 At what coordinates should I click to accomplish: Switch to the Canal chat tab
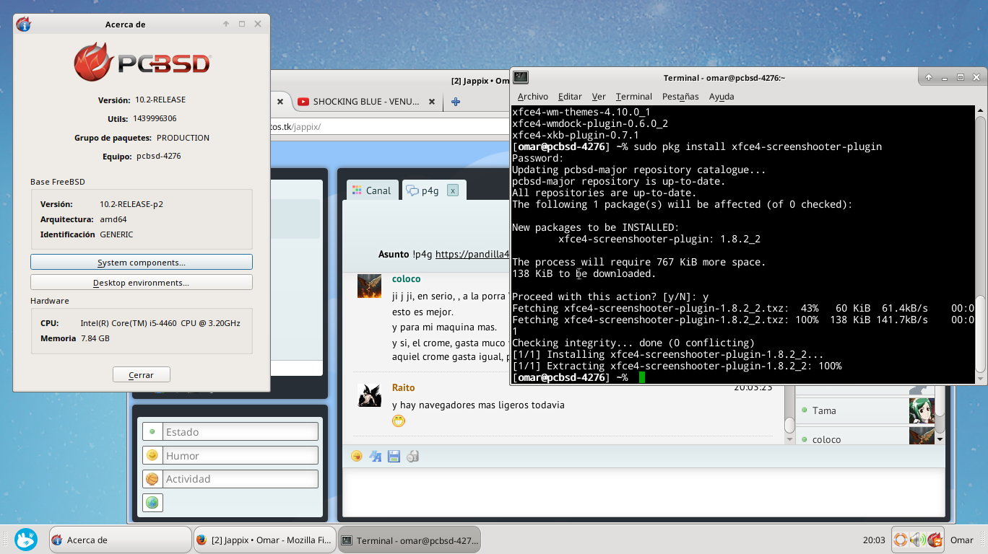pyautogui.click(x=371, y=190)
